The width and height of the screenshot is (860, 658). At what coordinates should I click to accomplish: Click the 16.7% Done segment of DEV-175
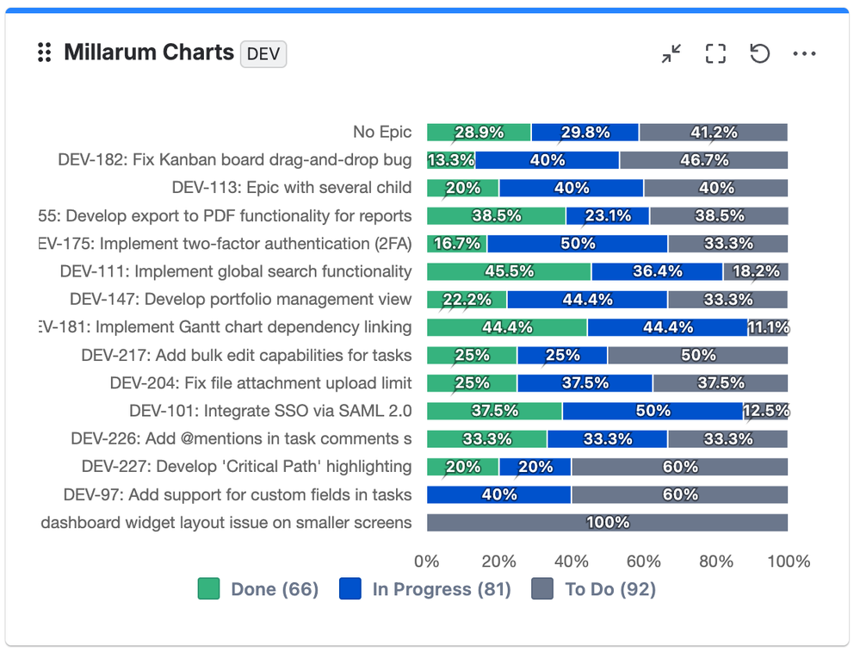click(457, 244)
